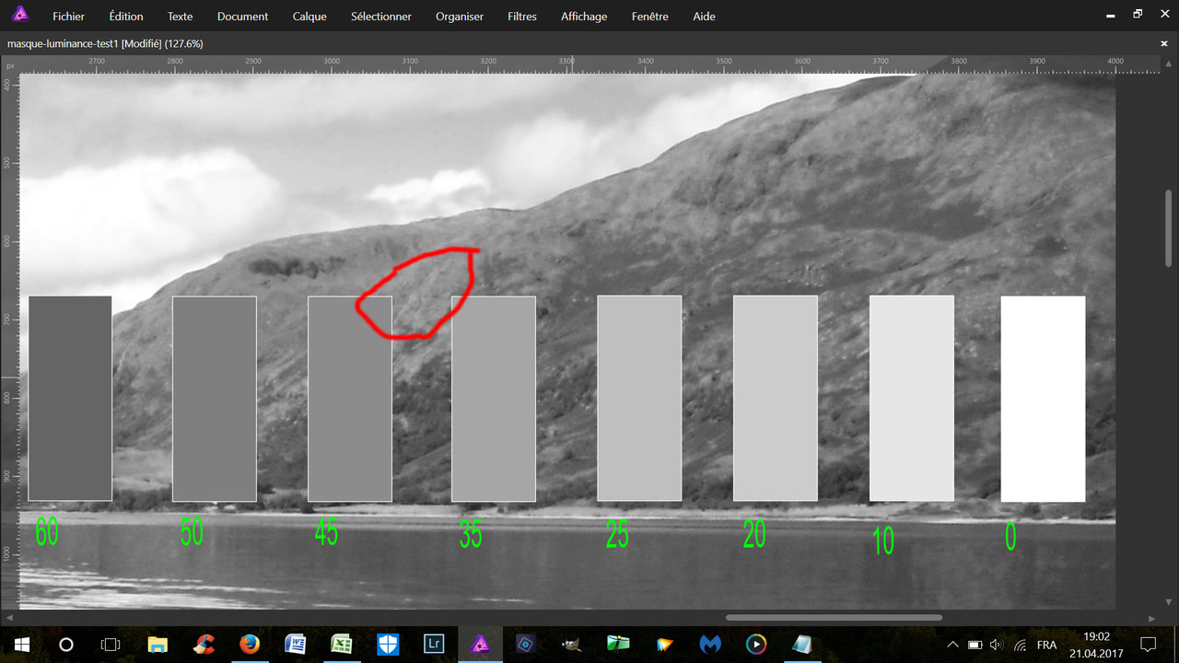Close the masque-luminance-test1 document tab

point(1164,43)
